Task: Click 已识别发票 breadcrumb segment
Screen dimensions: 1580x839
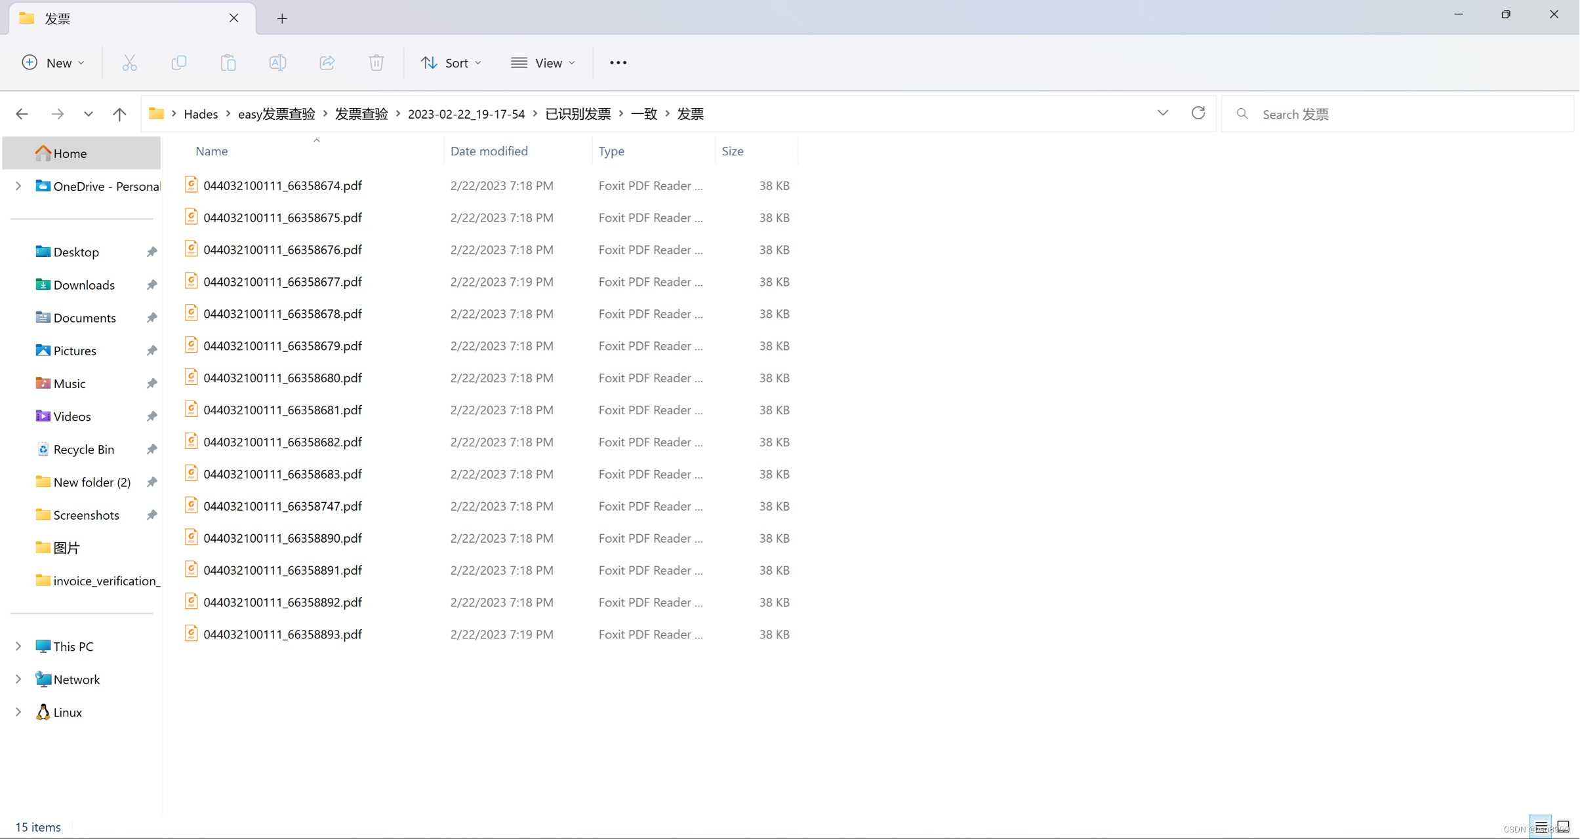Action: (x=578, y=114)
